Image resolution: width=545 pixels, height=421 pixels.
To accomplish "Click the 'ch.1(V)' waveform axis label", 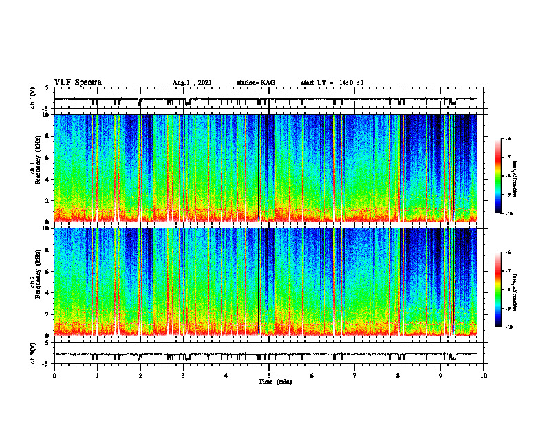I will (x=33, y=98).
